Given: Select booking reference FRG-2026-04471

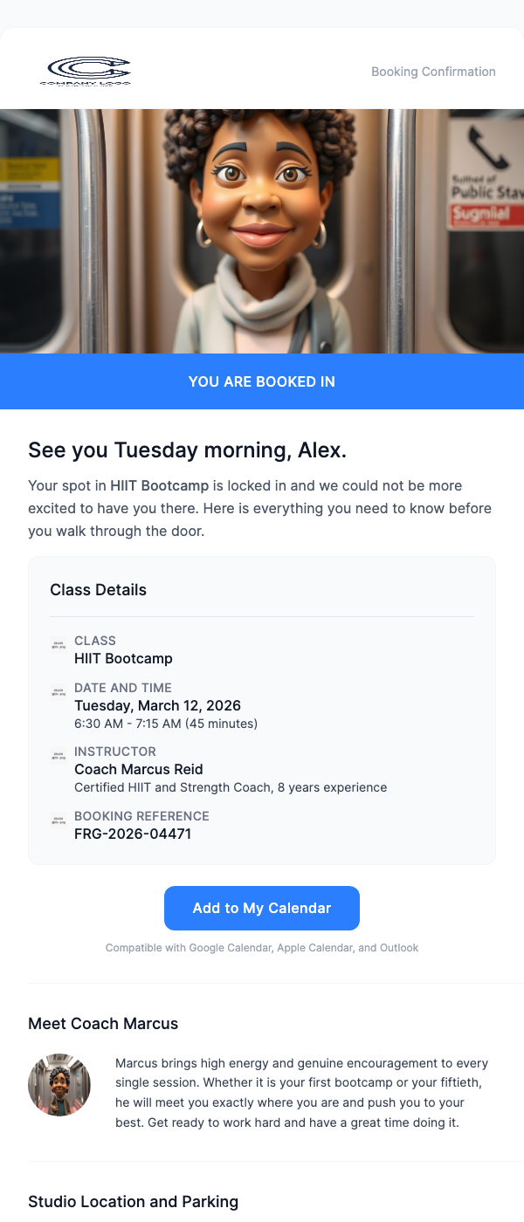Looking at the screenshot, I should pos(133,834).
